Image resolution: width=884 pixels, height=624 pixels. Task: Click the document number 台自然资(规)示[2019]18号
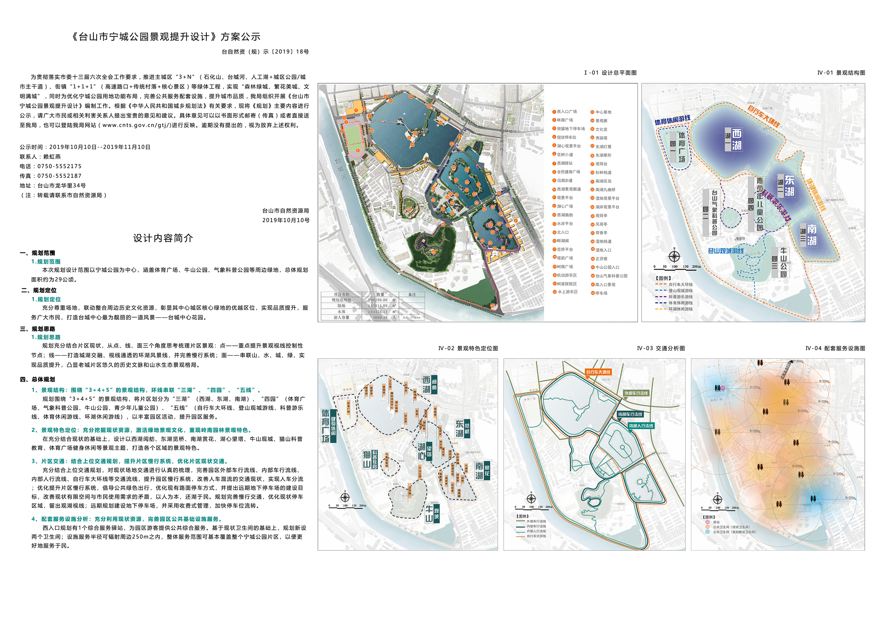(265, 52)
